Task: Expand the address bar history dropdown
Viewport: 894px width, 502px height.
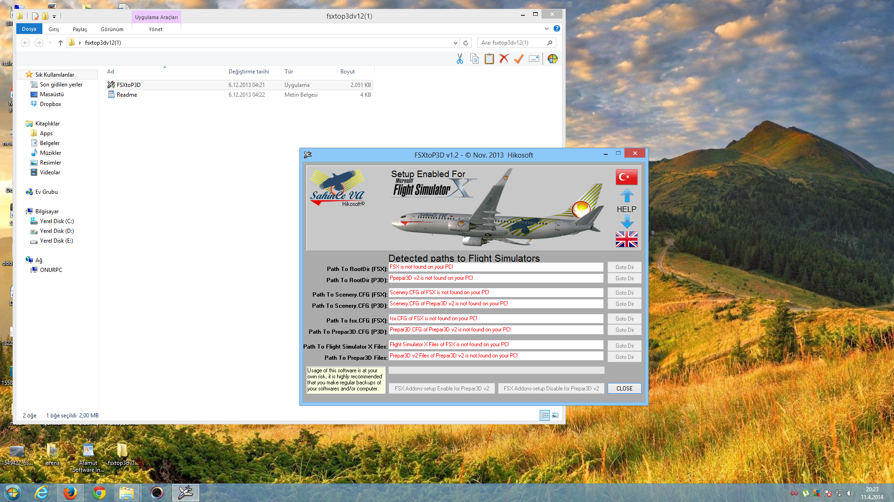Action: (455, 43)
